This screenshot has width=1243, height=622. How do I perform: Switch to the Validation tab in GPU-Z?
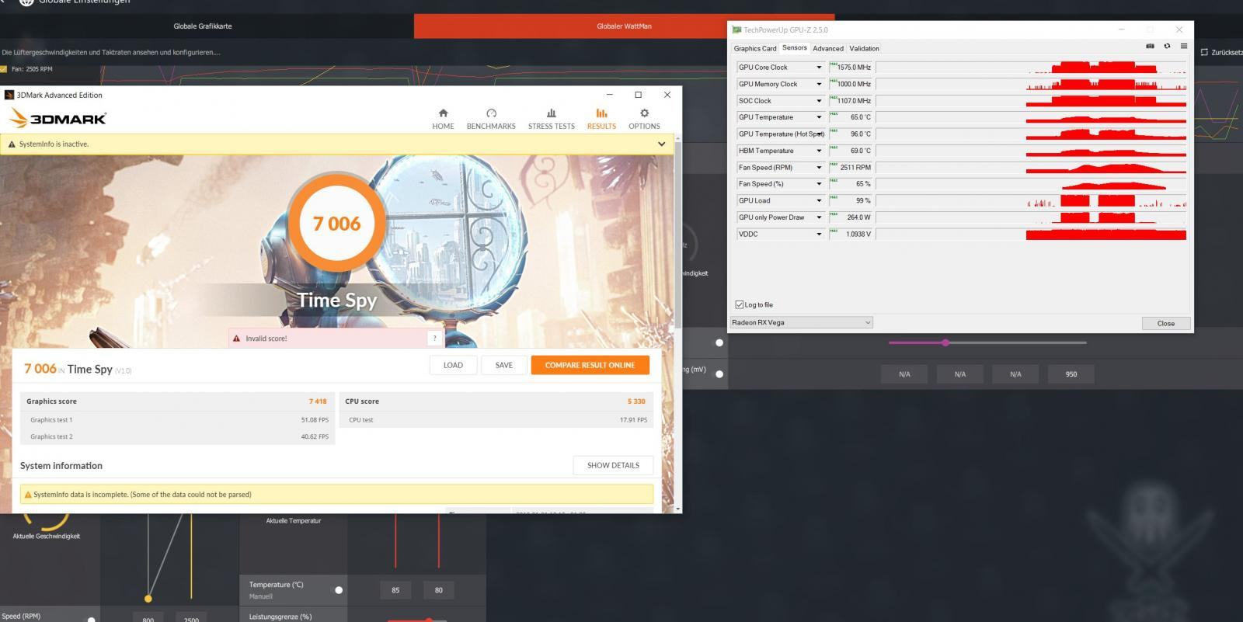864,48
